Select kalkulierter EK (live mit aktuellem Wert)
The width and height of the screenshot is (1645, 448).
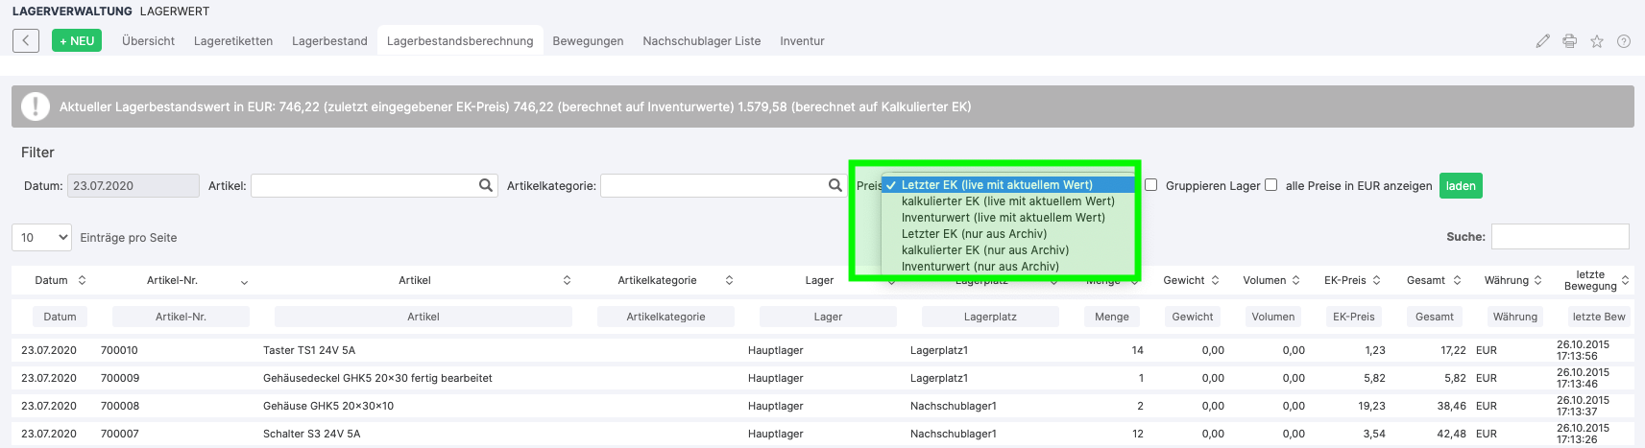point(1007,201)
